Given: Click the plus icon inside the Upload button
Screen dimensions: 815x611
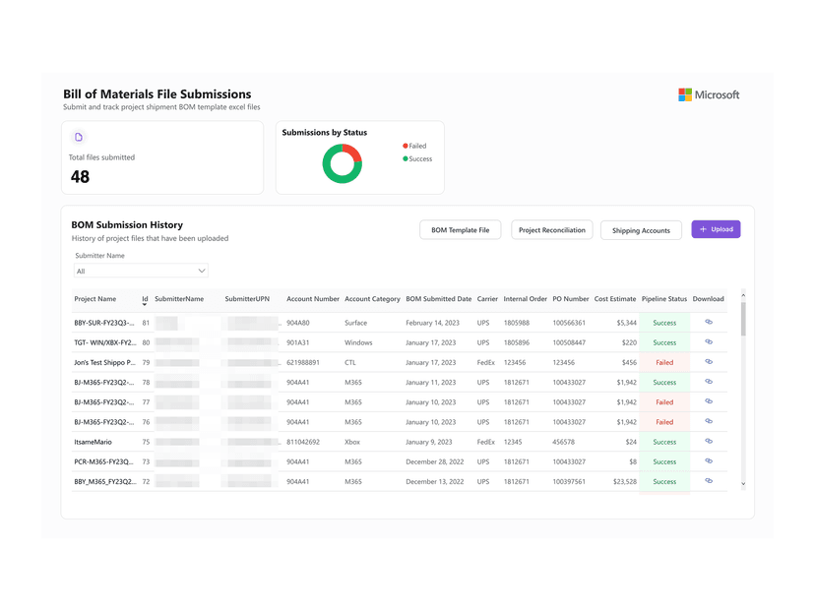Looking at the screenshot, I should click(x=703, y=228).
